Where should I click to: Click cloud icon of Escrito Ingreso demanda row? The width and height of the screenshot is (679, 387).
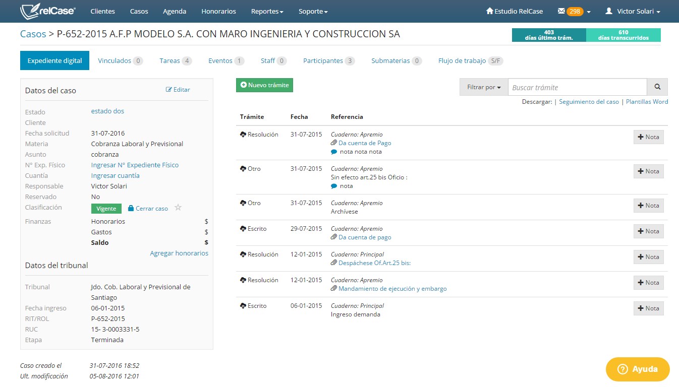pyautogui.click(x=243, y=306)
